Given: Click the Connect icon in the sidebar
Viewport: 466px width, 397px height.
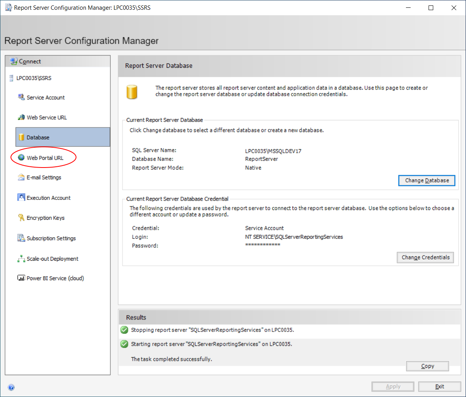Looking at the screenshot, I should (x=14, y=62).
